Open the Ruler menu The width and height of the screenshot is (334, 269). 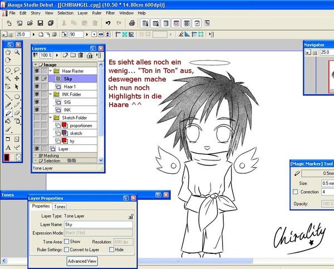97,13
